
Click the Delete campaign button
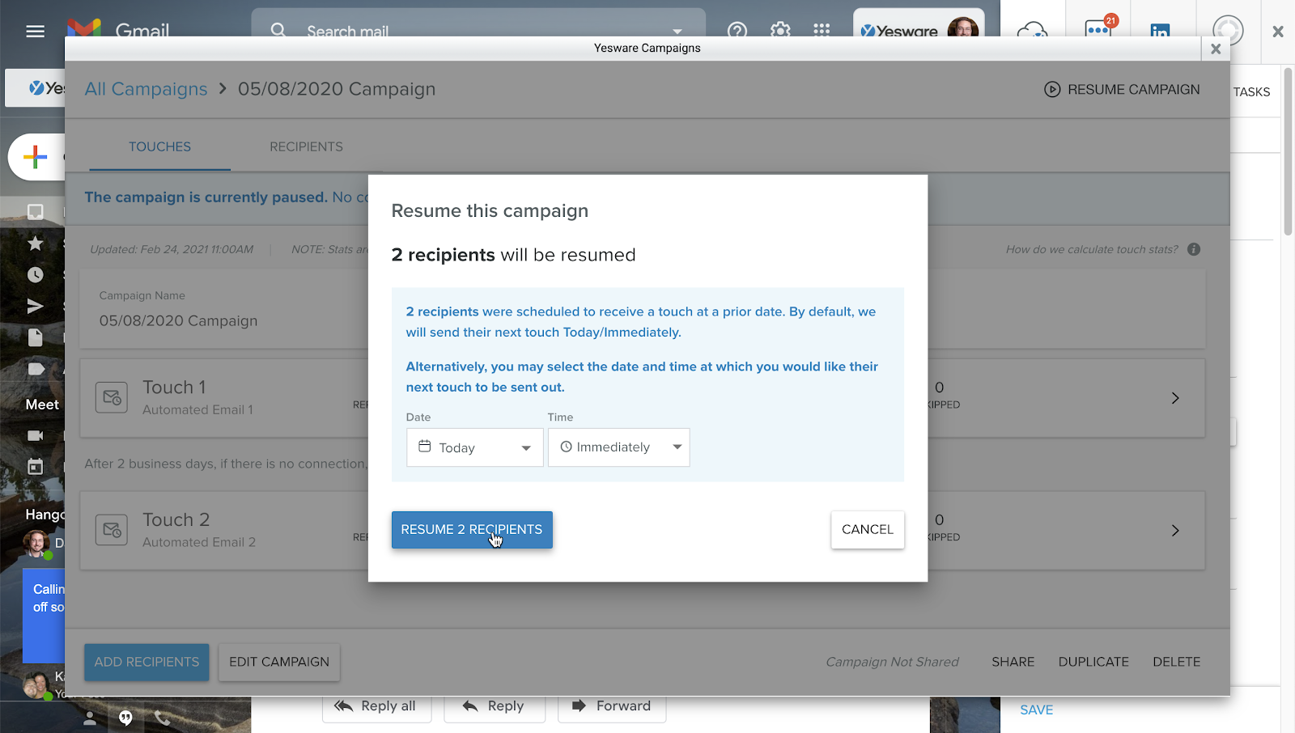click(1176, 662)
